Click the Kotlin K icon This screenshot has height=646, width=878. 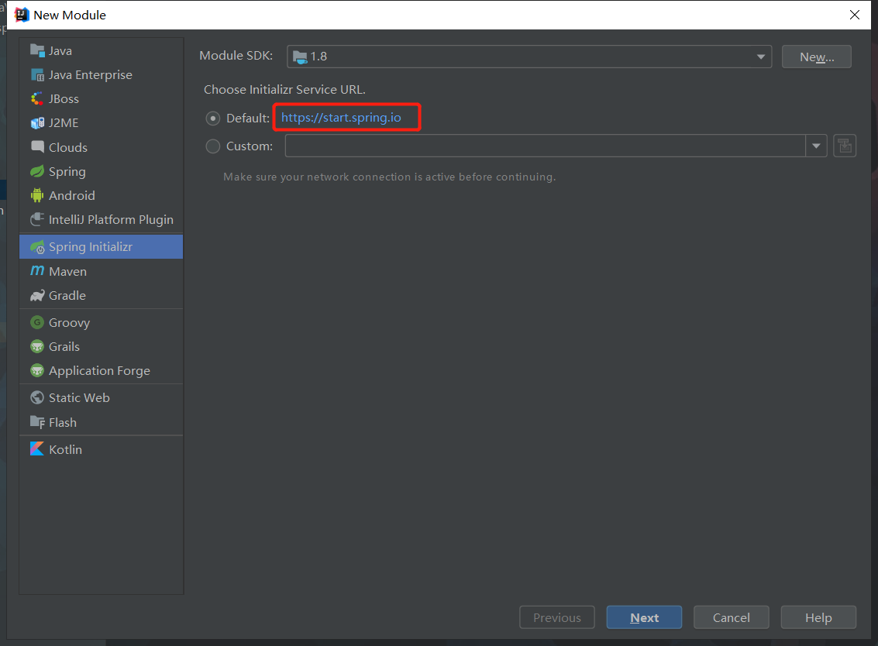(37, 449)
